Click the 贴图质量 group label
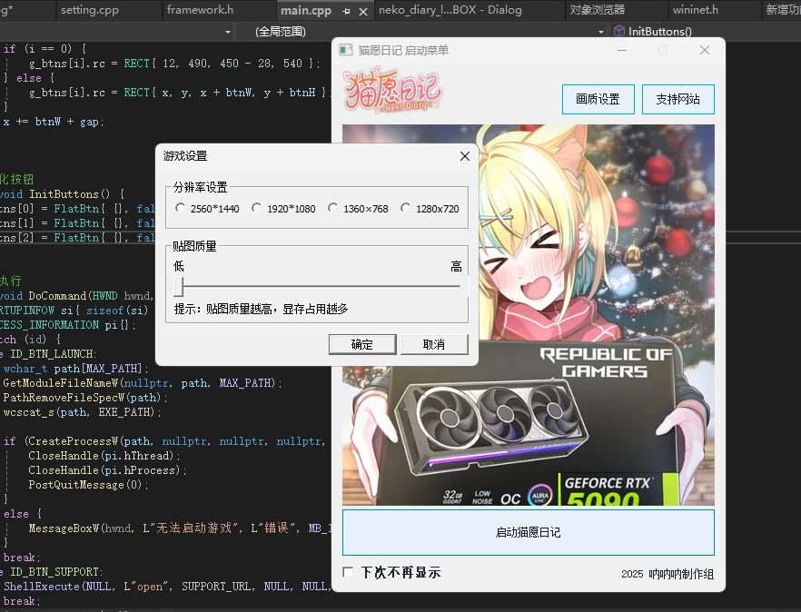 (194, 246)
